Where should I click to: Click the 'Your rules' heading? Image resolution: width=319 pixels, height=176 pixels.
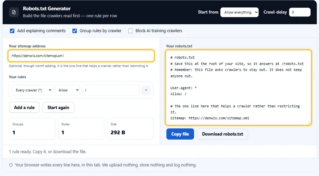(17, 77)
